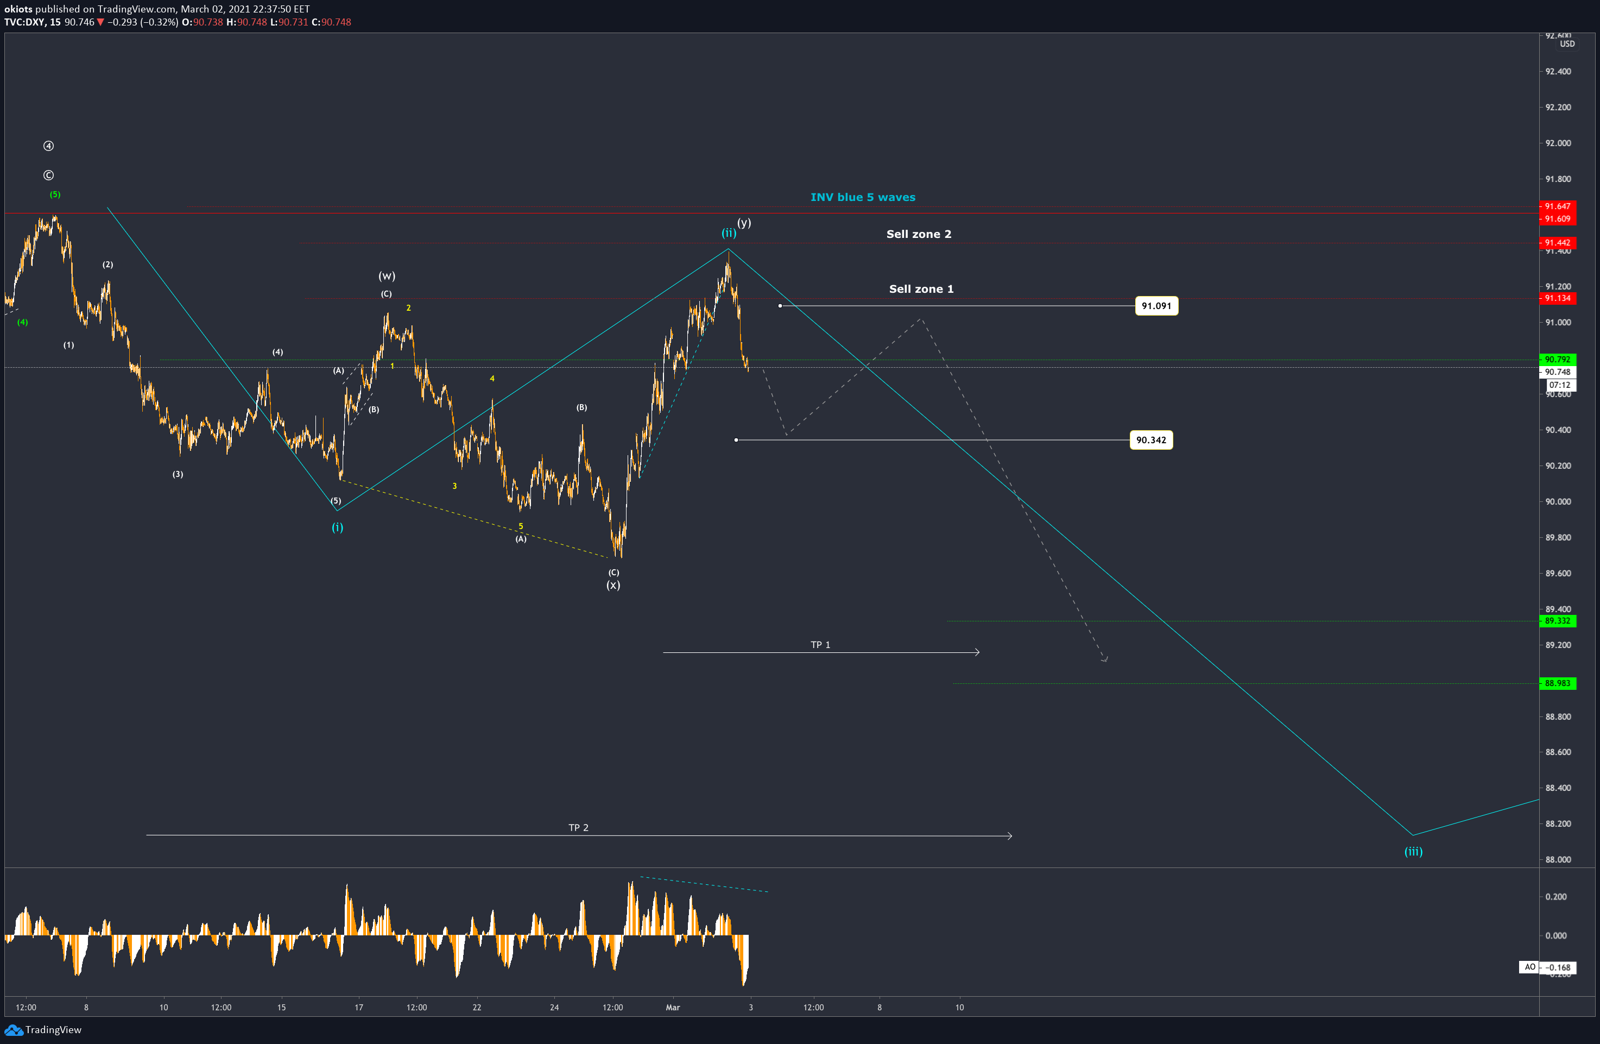Click the green 89.332 price tag
1600x1044 pixels.
(1557, 621)
